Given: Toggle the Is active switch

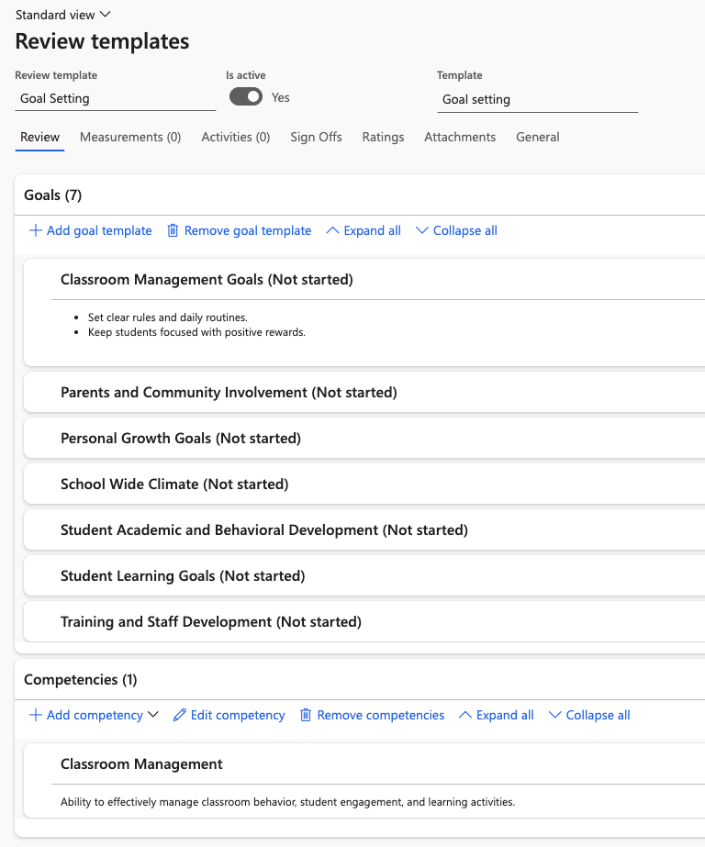Looking at the screenshot, I should coord(246,97).
